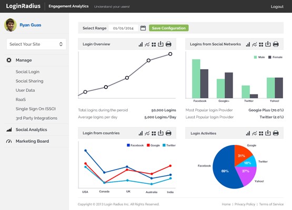Viewport: 292px width, 210px height.
Task: Open 3rd Party Integrations
Action: click(36, 118)
